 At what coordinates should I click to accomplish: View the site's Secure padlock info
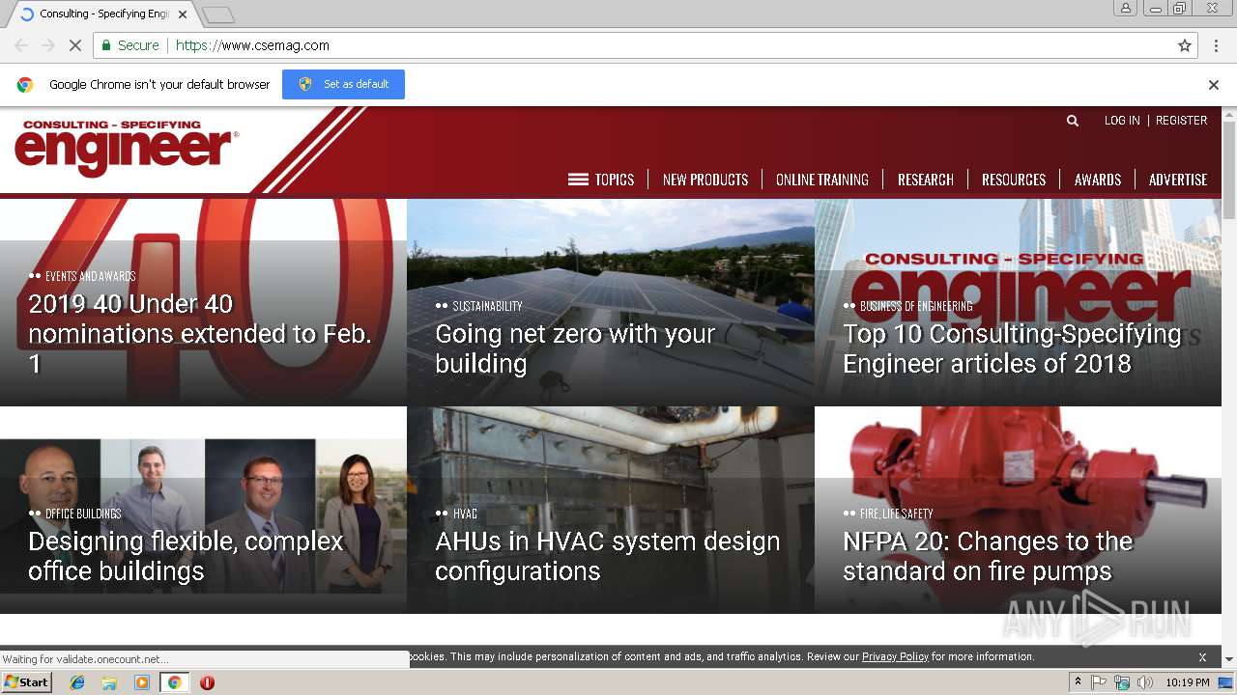click(x=129, y=45)
